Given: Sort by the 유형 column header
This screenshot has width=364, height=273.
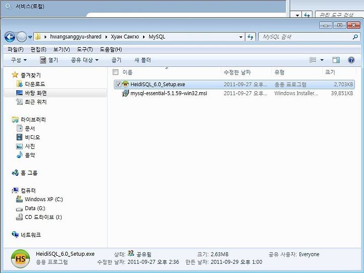Looking at the screenshot, I should click(x=279, y=72).
